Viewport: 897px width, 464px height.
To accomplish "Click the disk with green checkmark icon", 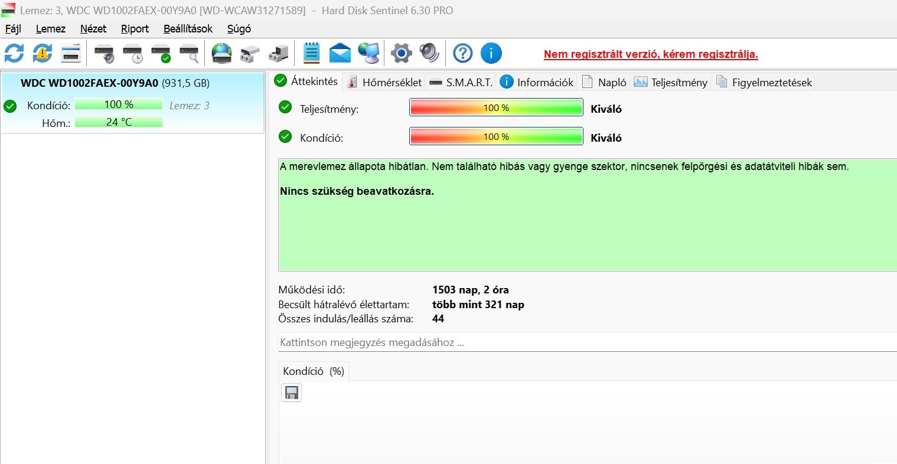I will tap(161, 53).
